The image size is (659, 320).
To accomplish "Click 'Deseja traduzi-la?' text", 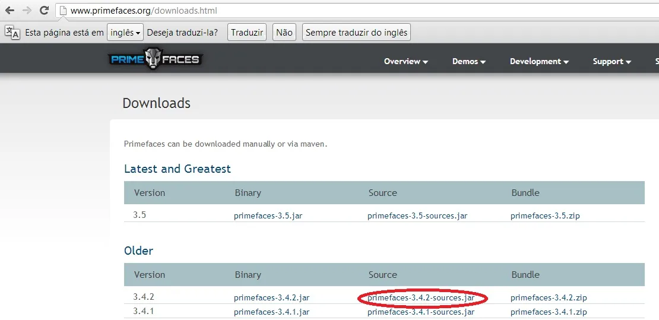I will (182, 33).
